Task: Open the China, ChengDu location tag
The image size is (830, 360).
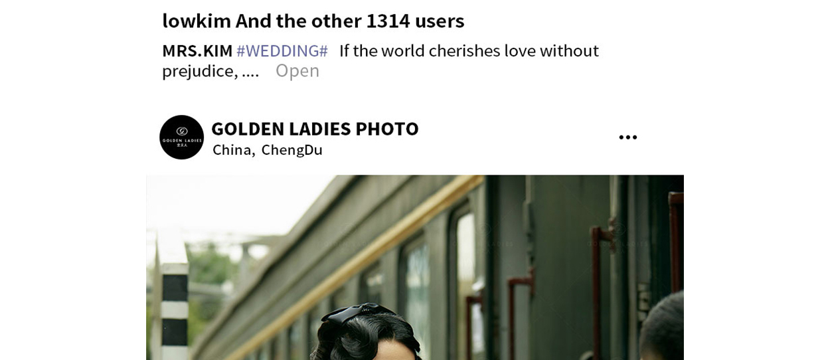Action: pos(268,150)
